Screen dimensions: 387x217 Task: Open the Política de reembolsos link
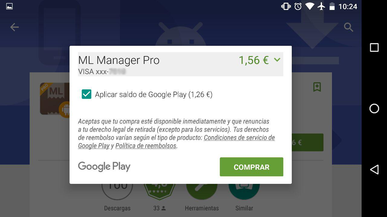pos(146,146)
